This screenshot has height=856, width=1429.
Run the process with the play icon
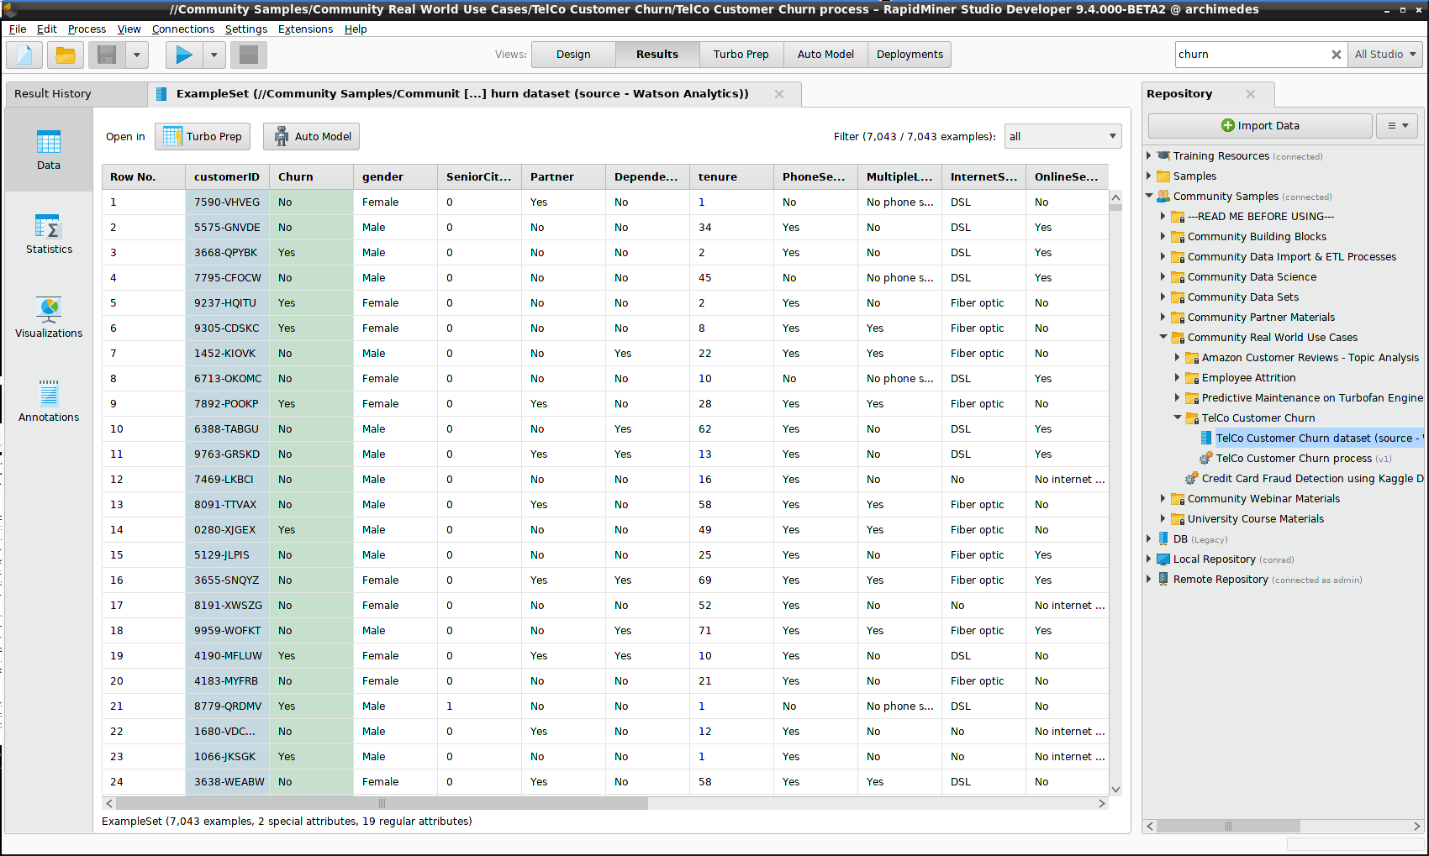tap(184, 55)
